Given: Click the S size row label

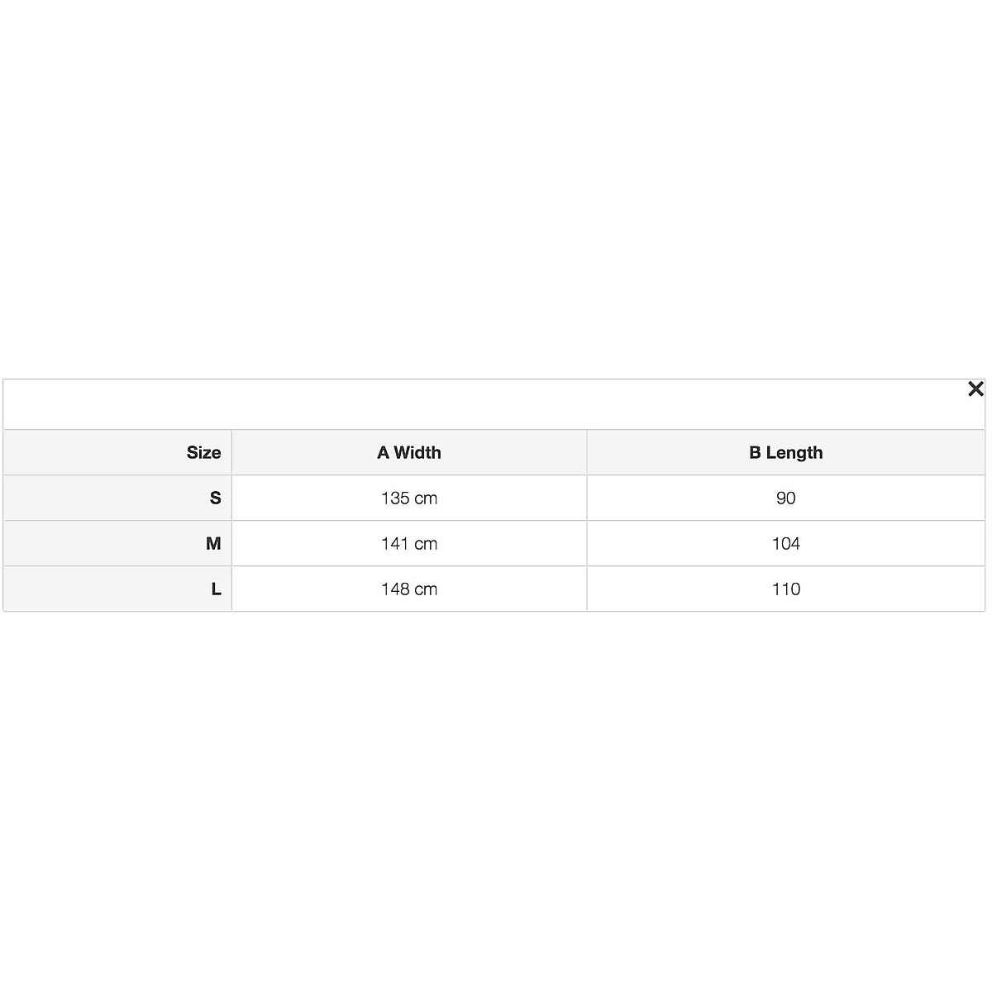Looking at the screenshot, I should tap(215, 498).
